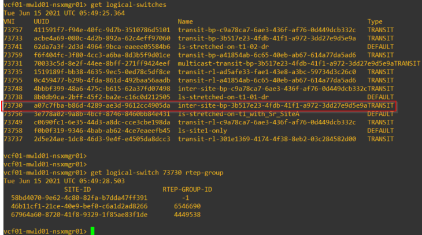
Task: Click name ls-site1-only
Action: pyautogui.click(x=202, y=131)
